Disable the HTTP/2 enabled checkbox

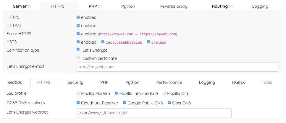(78, 26)
